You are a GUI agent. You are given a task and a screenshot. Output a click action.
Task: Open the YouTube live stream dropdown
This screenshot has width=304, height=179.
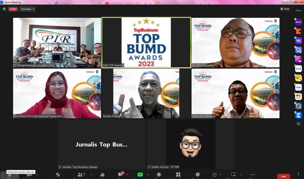[x=27, y=9]
